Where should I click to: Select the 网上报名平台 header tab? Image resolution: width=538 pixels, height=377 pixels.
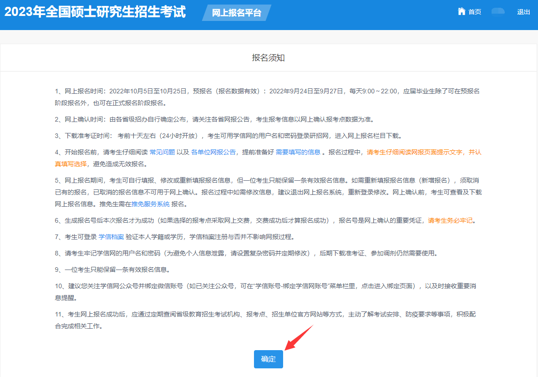point(236,13)
